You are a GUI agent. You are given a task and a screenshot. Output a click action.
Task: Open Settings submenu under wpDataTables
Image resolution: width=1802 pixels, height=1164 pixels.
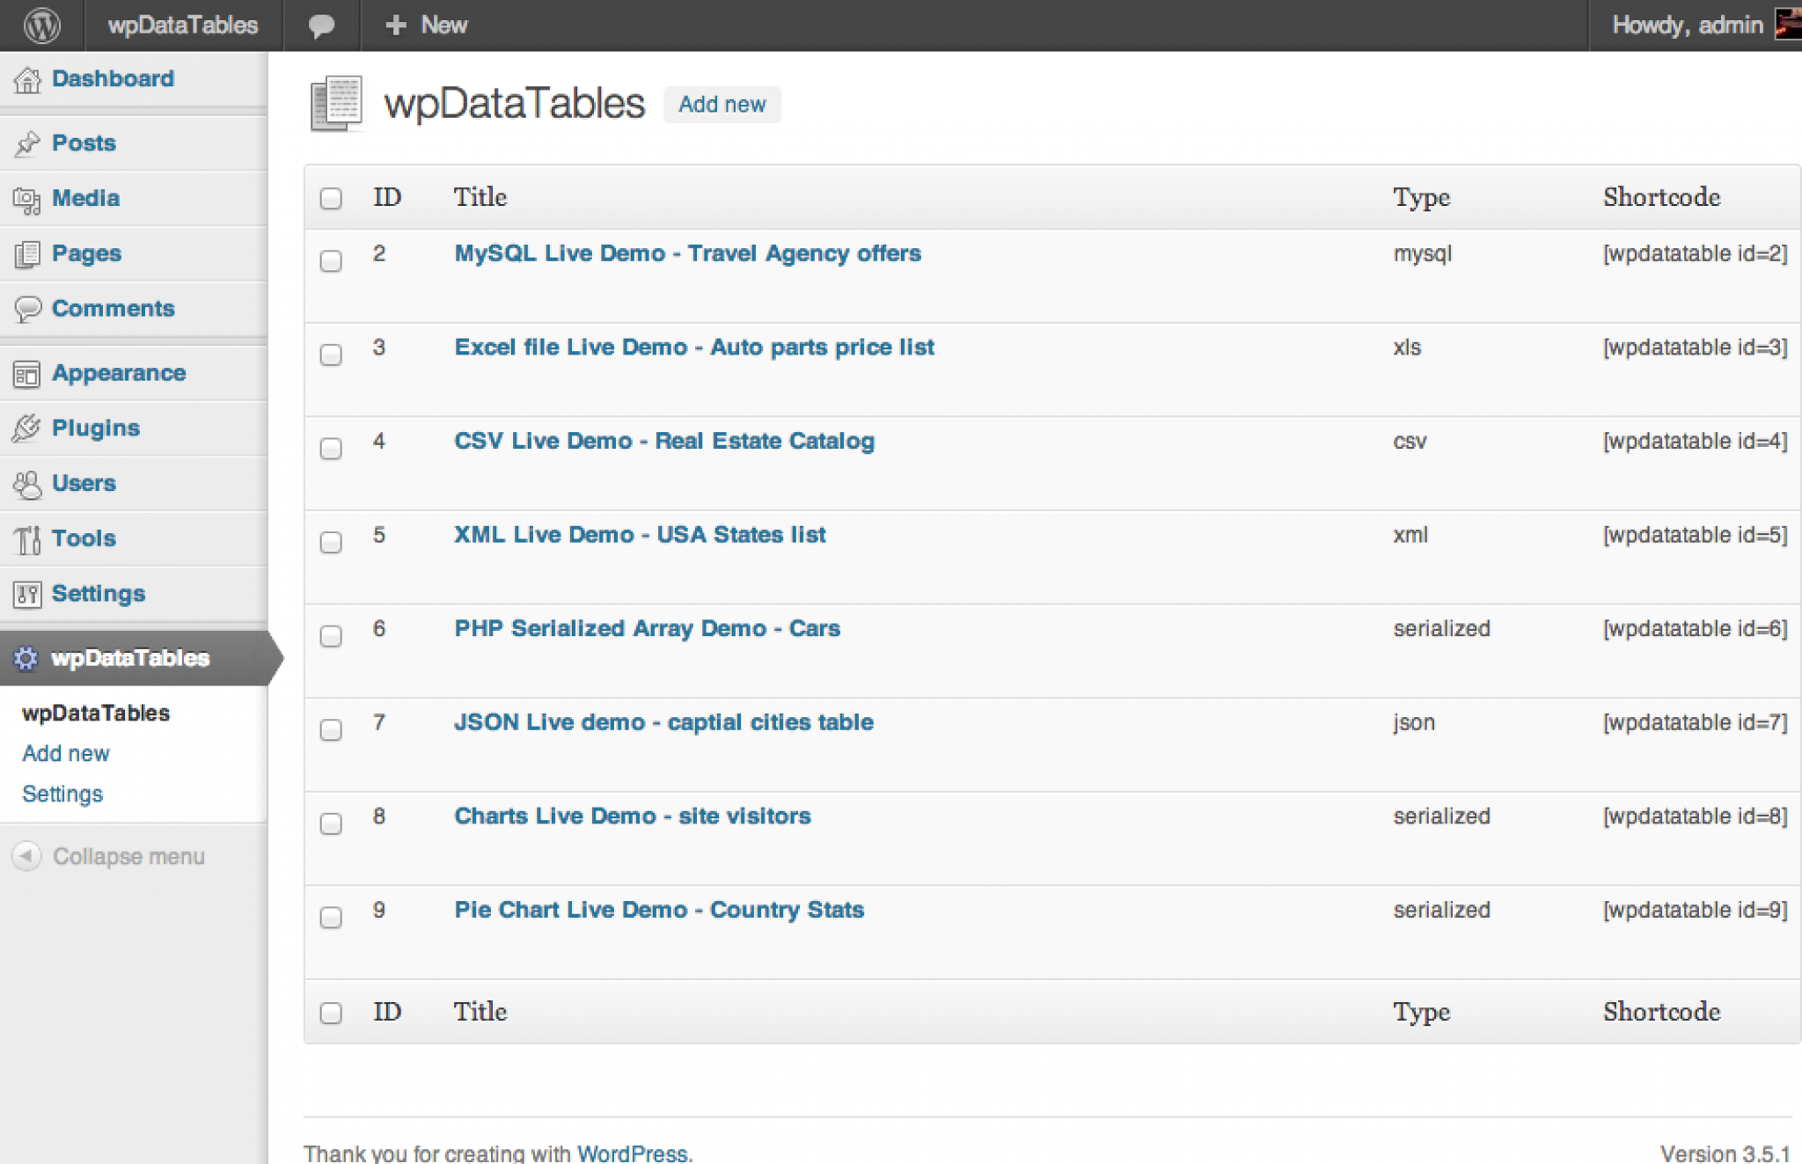[x=62, y=794]
